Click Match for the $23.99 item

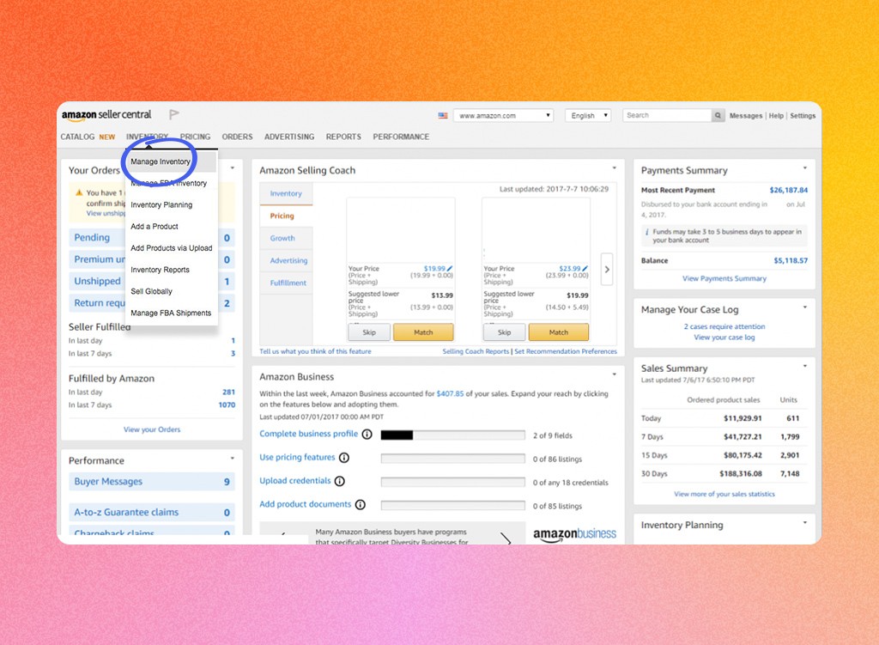[x=558, y=332]
